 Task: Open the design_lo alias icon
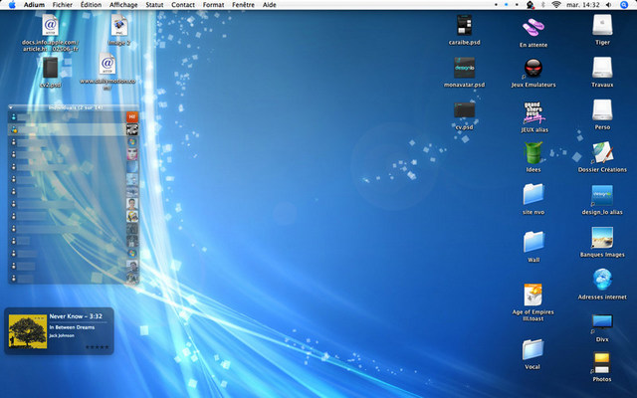point(602,195)
